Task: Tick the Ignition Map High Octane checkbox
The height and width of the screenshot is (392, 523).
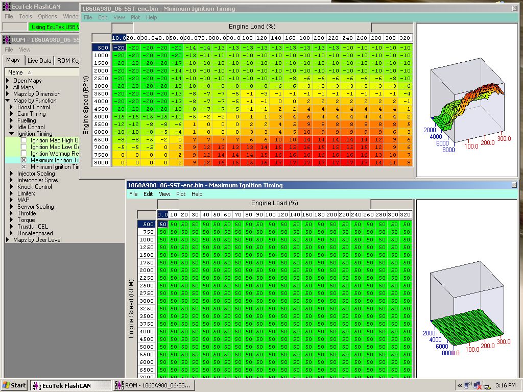Action: click(x=23, y=140)
